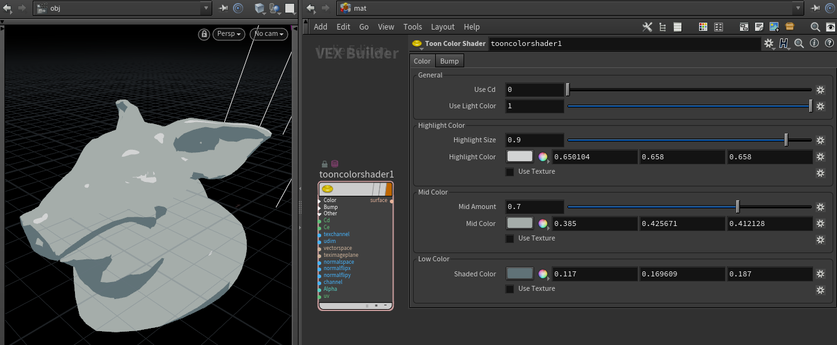Open the Mid Color swatch
Image resolution: width=837 pixels, height=345 pixels.
[520, 223]
